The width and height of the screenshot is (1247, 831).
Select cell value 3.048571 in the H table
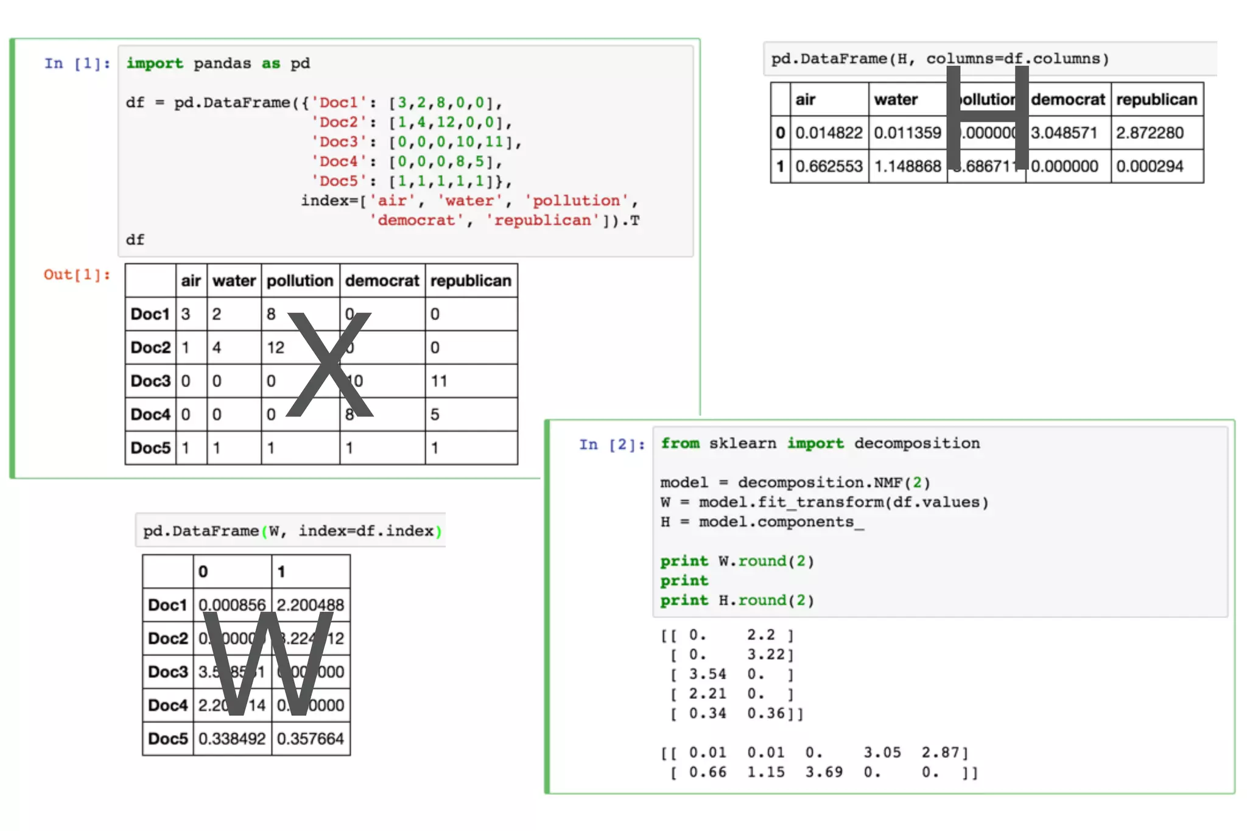(1064, 133)
